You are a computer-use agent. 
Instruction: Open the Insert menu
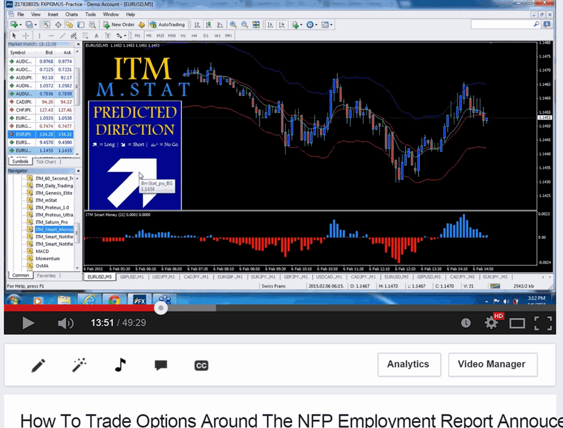(x=53, y=14)
